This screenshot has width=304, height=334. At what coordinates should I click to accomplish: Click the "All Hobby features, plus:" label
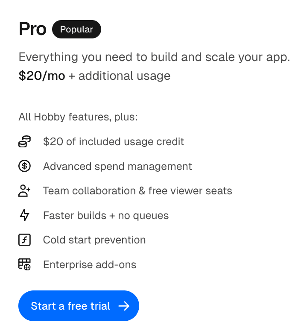coord(78,117)
